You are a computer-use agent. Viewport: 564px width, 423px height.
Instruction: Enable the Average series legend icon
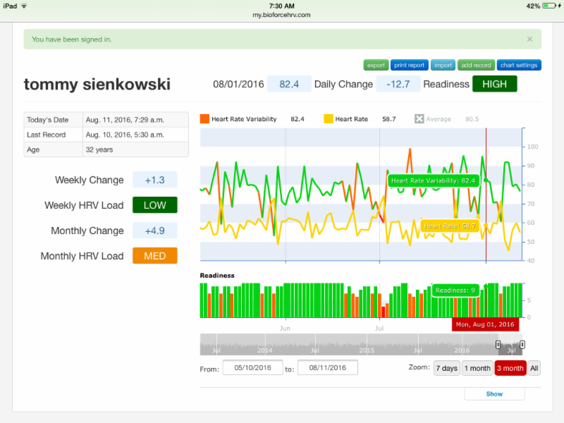coord(419,119)
